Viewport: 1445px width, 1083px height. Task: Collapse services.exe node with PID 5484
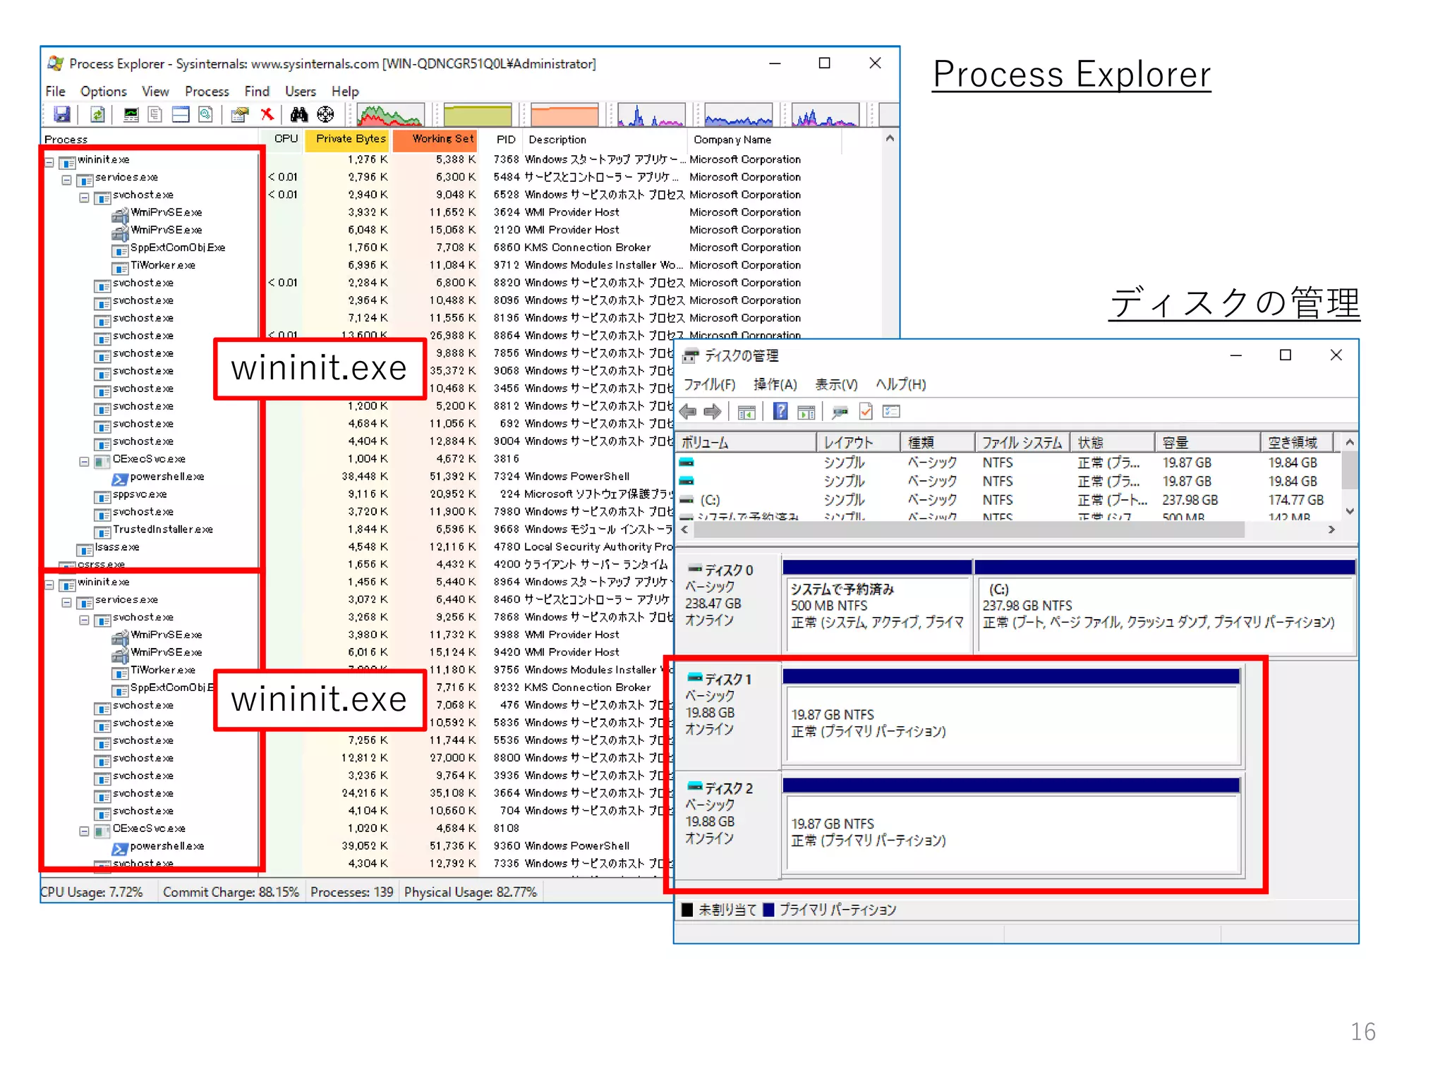pyautogui.click(x=66, y=180)
